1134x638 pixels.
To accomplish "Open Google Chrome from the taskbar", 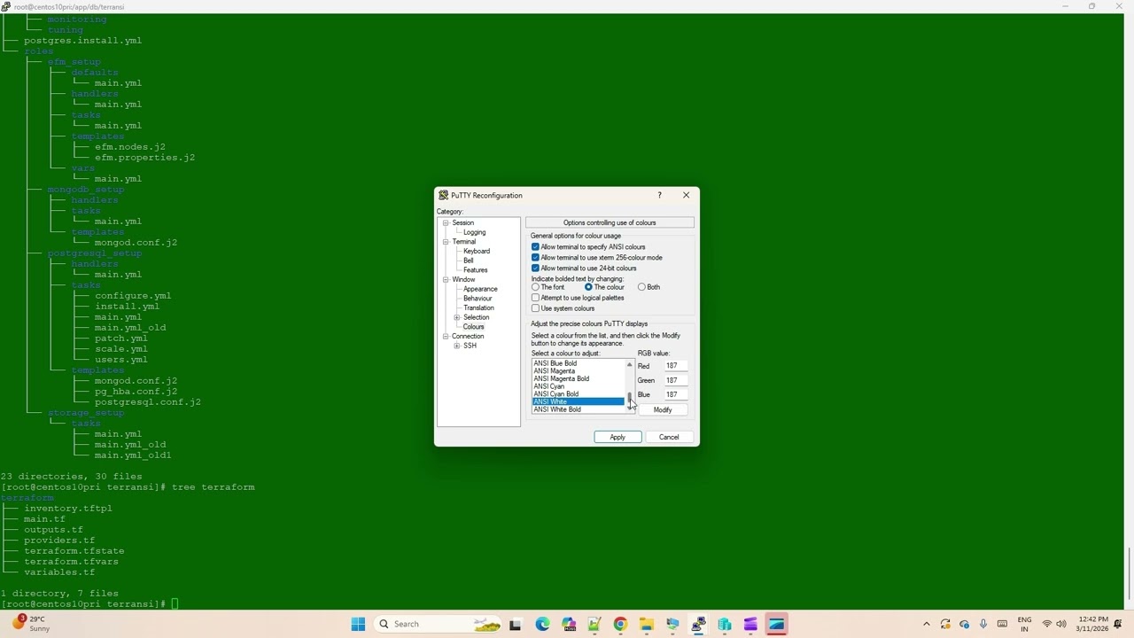I will tap(620, 624).
